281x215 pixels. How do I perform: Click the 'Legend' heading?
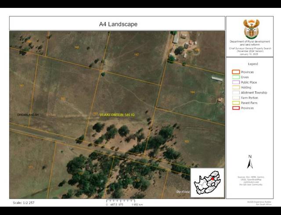[253, 64]
